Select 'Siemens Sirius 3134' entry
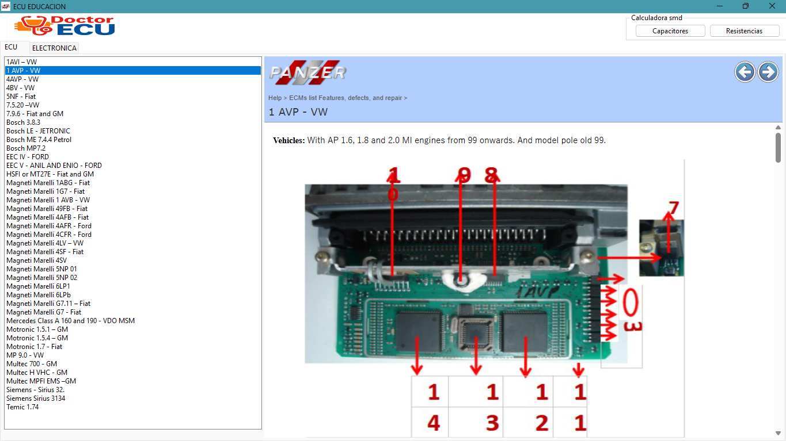 133,398
